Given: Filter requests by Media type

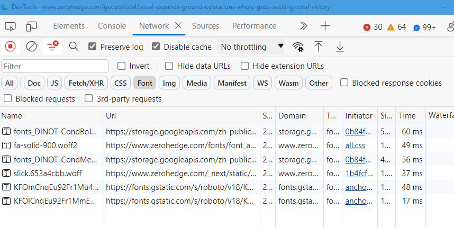Looking at the screenshot, I should click(197, 83).
